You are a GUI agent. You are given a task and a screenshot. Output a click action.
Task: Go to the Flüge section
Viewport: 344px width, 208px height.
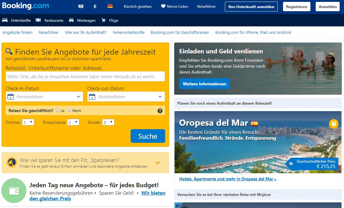114,20
